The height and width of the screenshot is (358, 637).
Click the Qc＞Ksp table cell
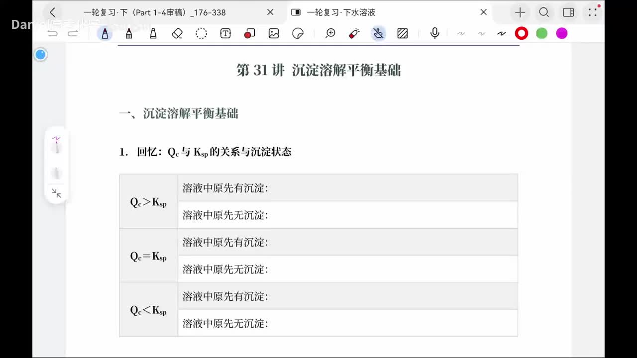(x=148, y=201)
